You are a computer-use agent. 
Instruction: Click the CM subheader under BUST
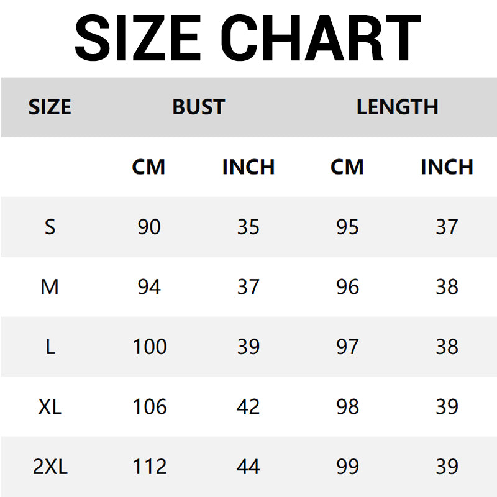coord(148,167)
